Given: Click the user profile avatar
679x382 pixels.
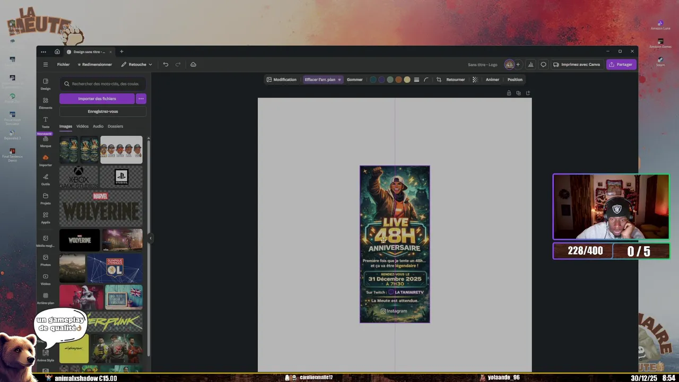Looking at the screenshot, I should click(x=509, y=65).
